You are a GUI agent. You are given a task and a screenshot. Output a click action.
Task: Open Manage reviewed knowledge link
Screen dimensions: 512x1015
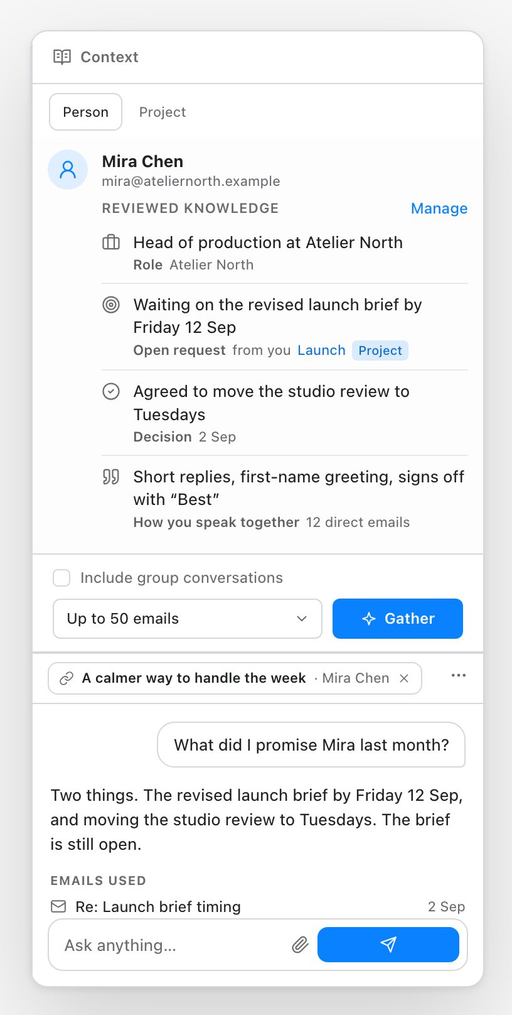(439, 209)
